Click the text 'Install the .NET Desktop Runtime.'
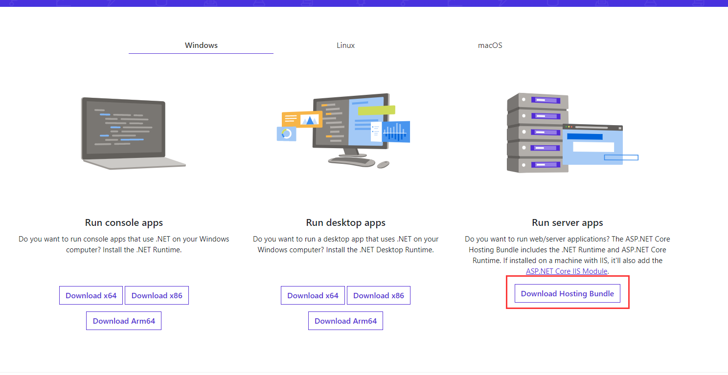The height and width of the screenshot is (375, 728). [x=381, y=249]
